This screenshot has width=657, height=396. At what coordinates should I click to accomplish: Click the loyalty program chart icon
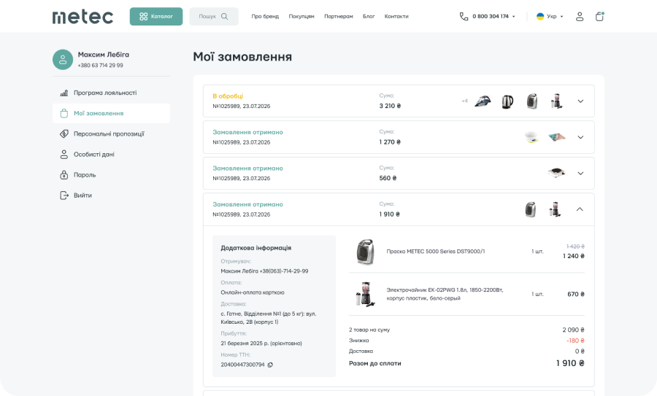pos(64,93)
